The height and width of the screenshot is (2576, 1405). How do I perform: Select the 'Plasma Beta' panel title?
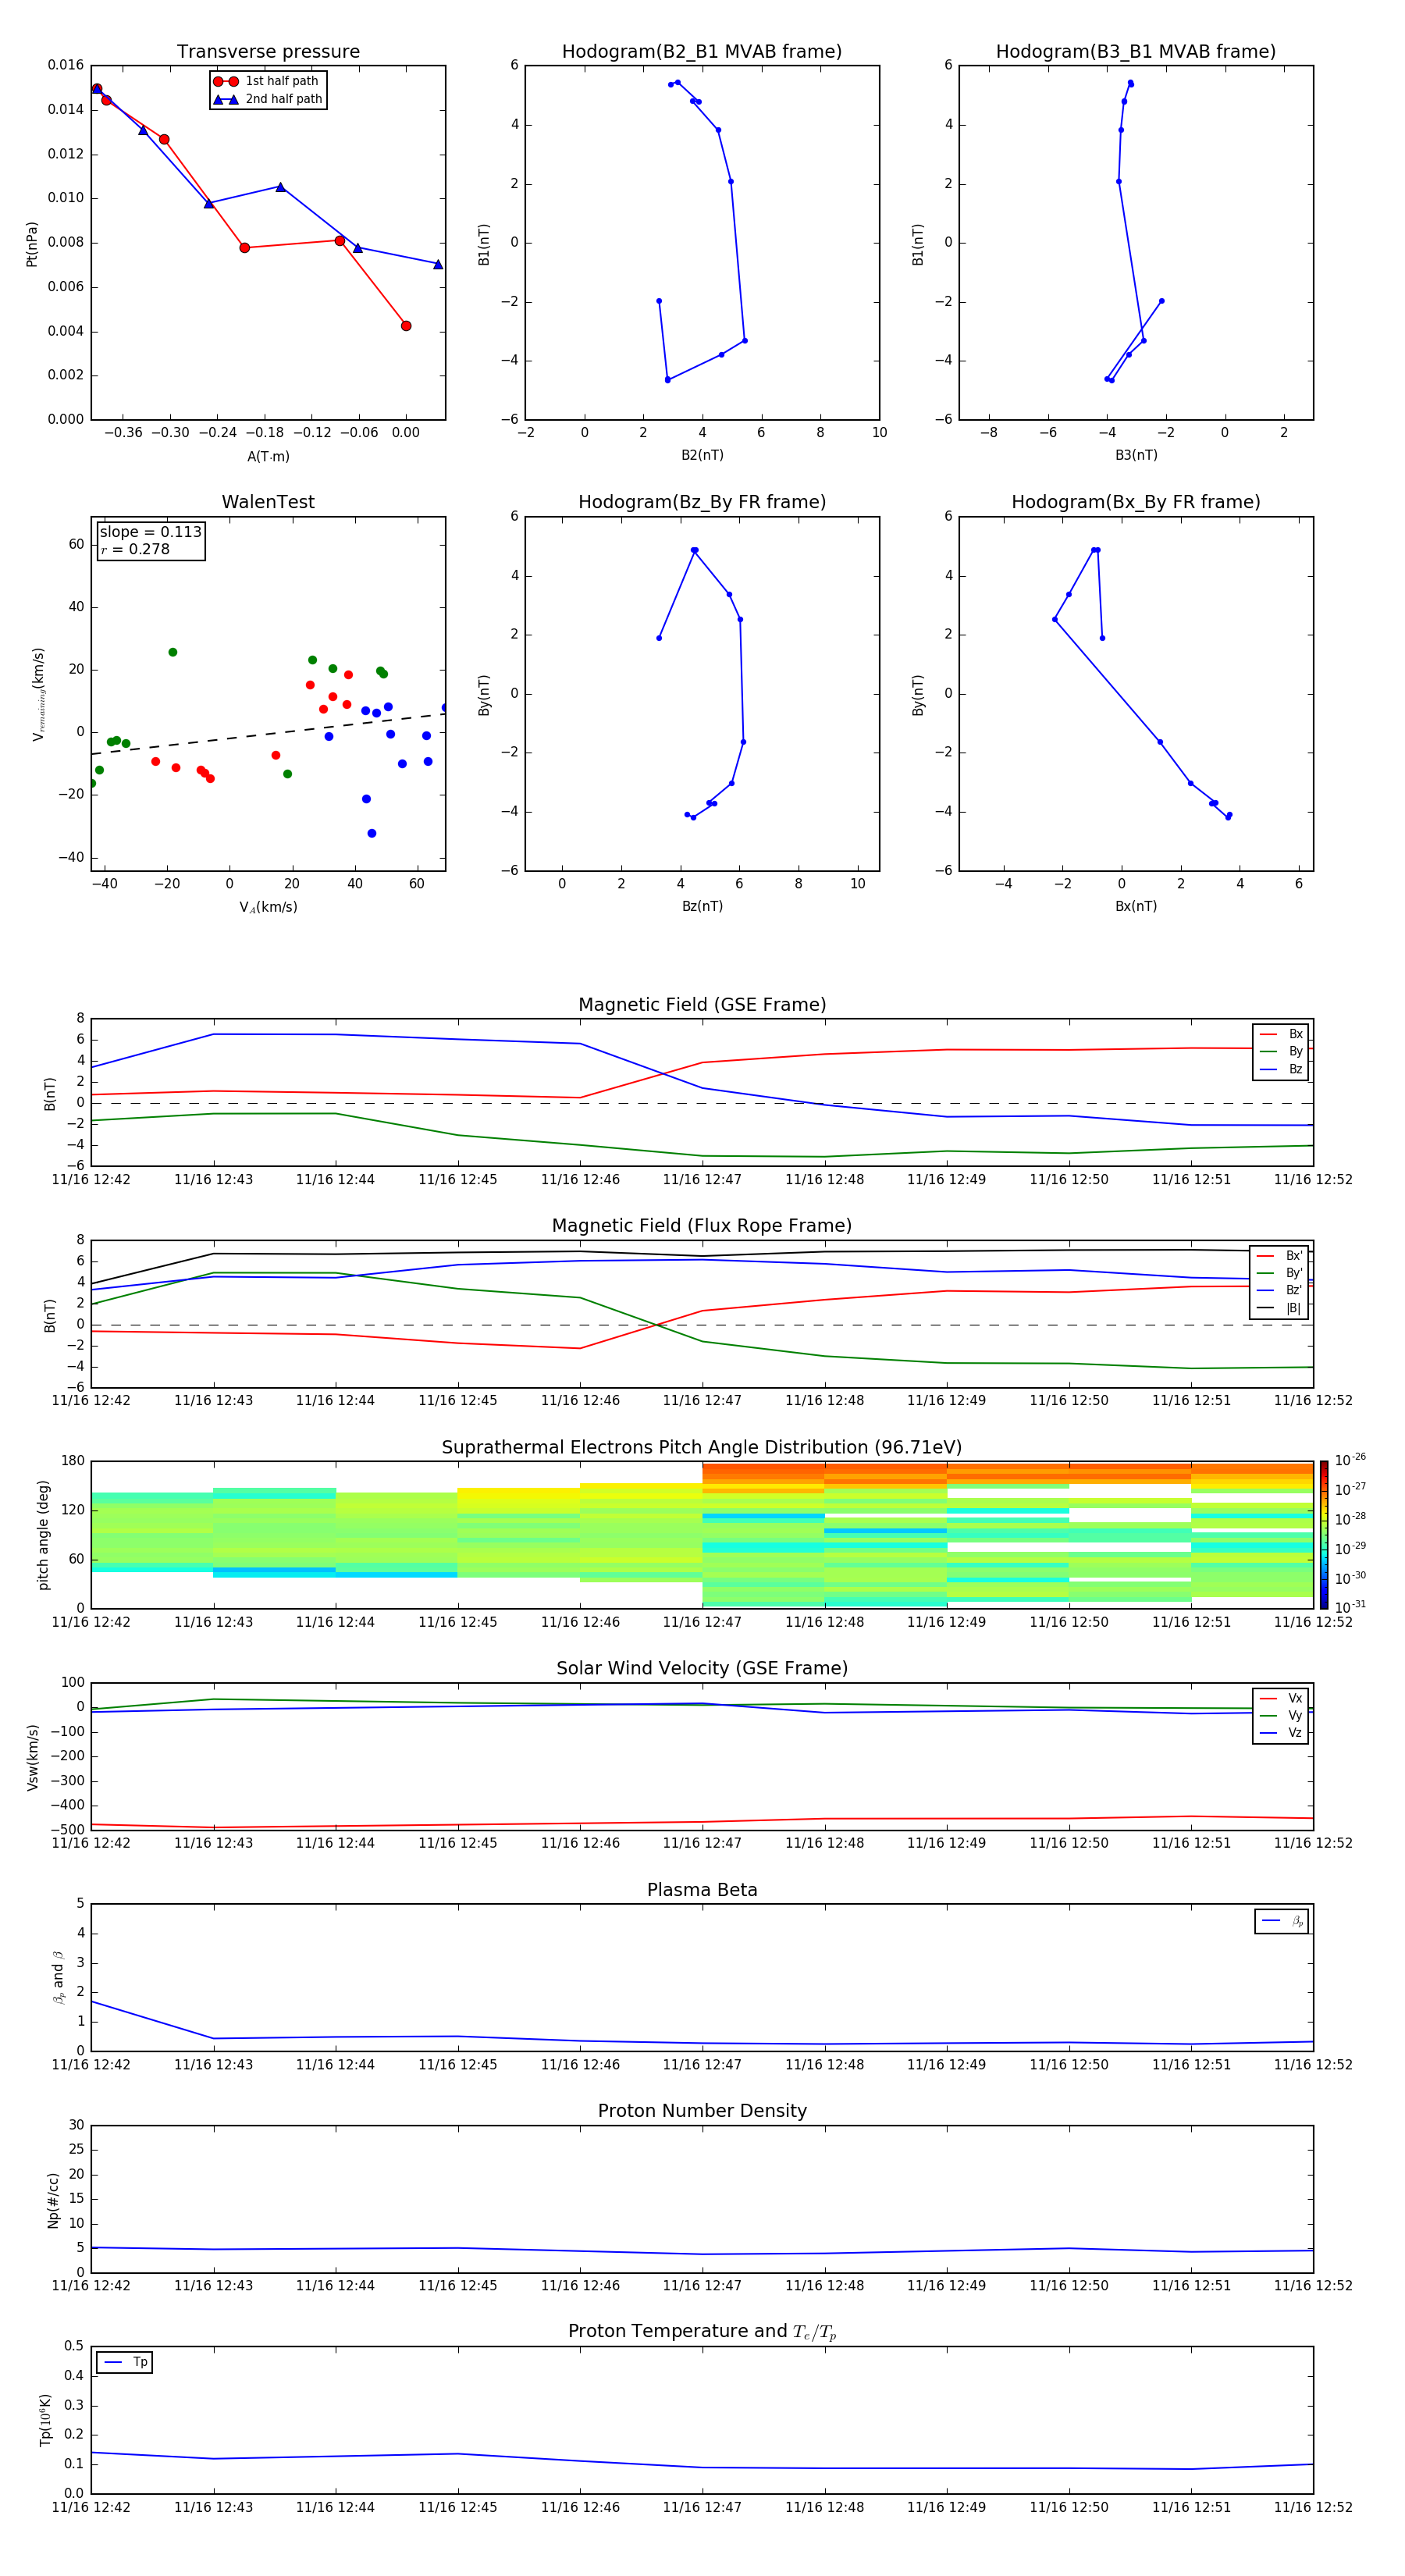click(702, 1890)
